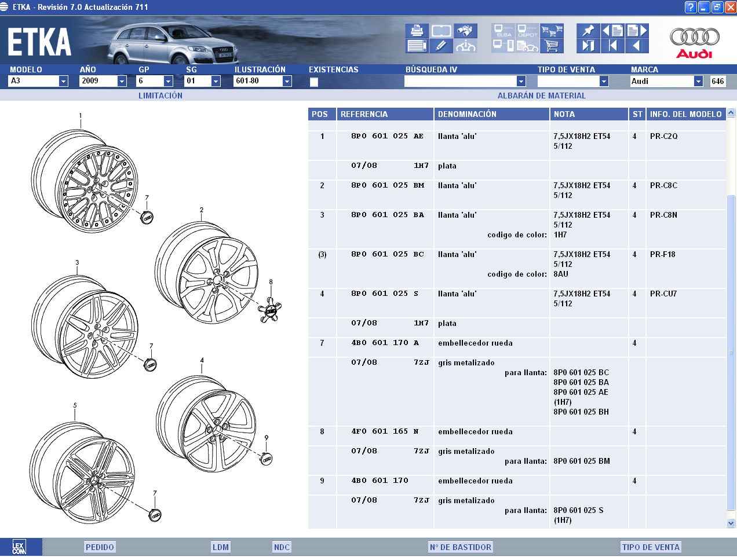This screenshot has height=557, width=737.
Task: Click the printer icon in the toolbar
Action: pos(417,30)
